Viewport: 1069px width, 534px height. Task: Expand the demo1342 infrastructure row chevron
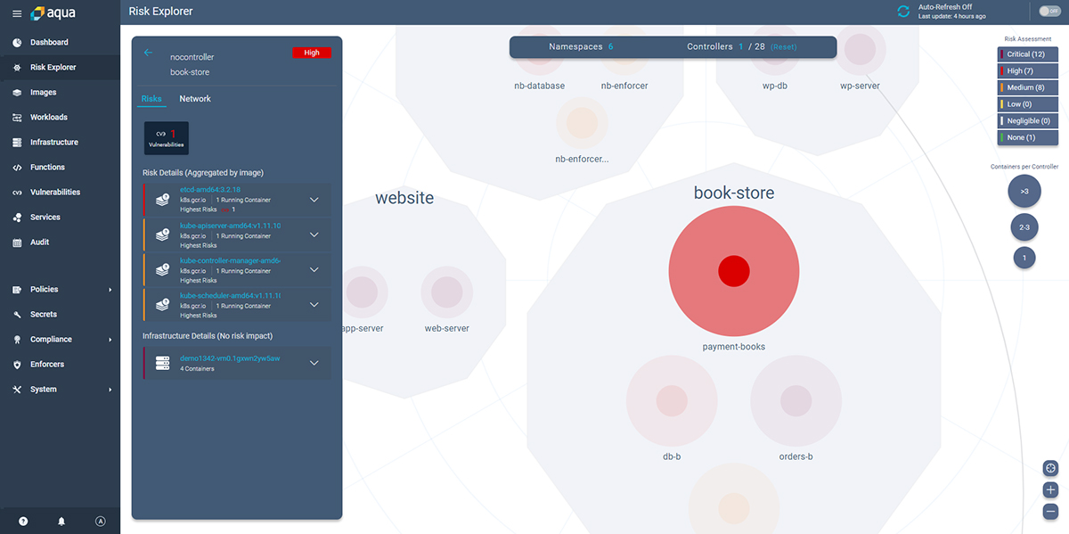(x=314, y=363)
